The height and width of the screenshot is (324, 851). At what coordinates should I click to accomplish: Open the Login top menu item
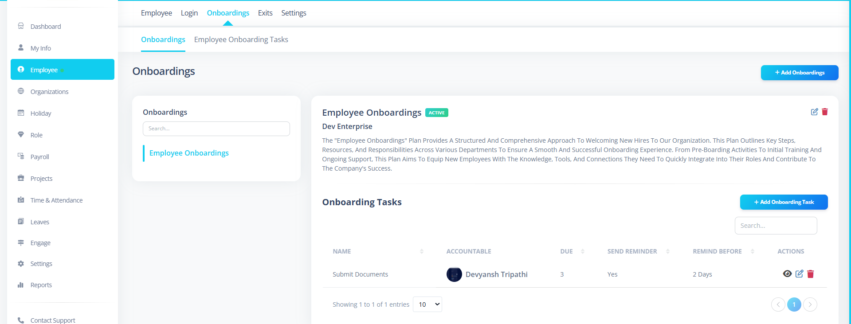coord(189,13)
